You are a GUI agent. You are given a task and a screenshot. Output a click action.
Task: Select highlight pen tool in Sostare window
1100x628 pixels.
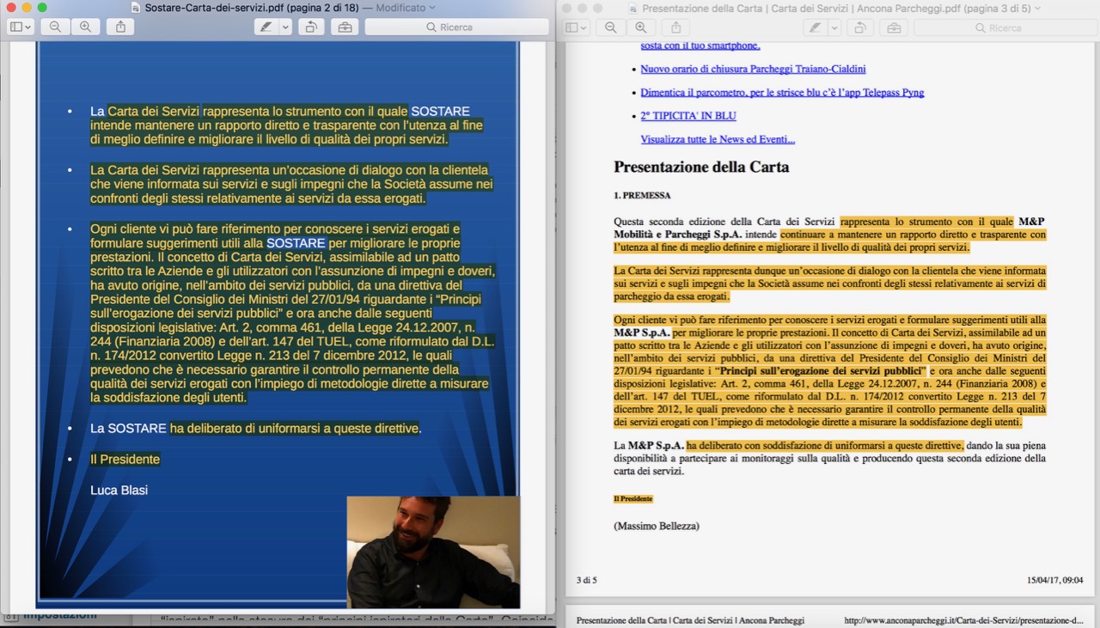click(x=266, y=27)
